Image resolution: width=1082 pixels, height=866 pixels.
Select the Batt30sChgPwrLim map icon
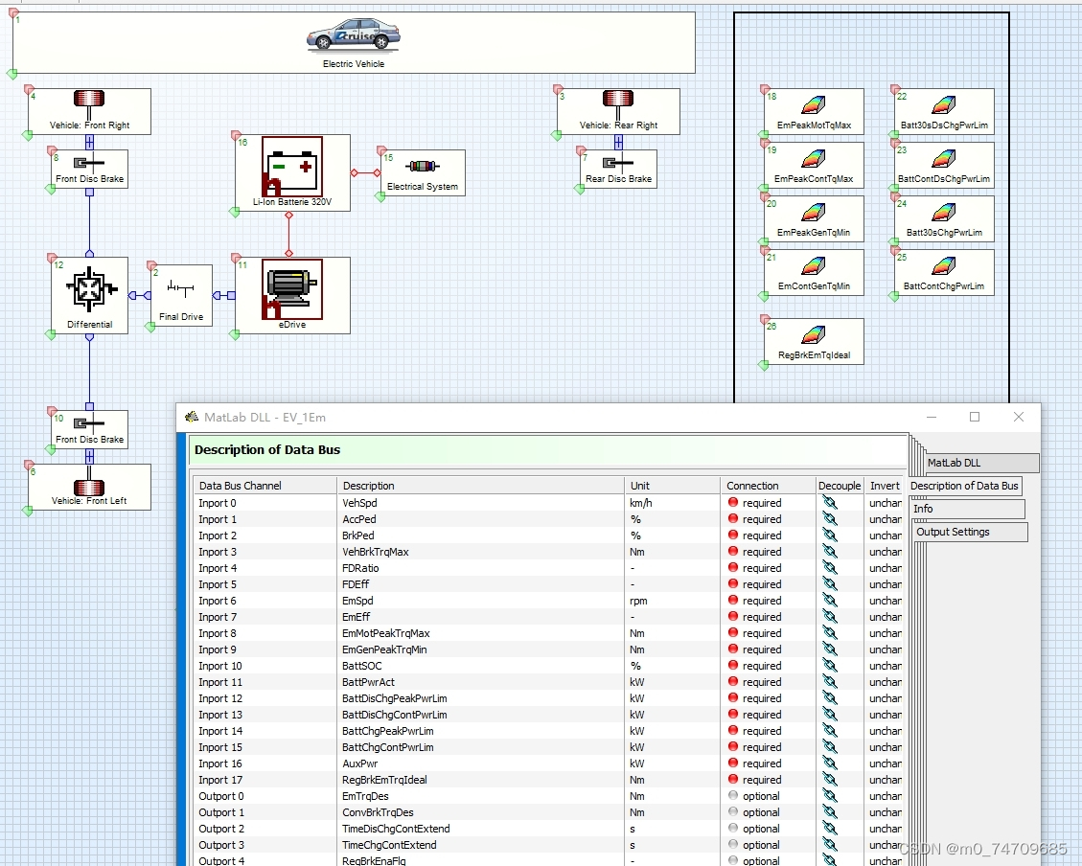click(943, 213)
